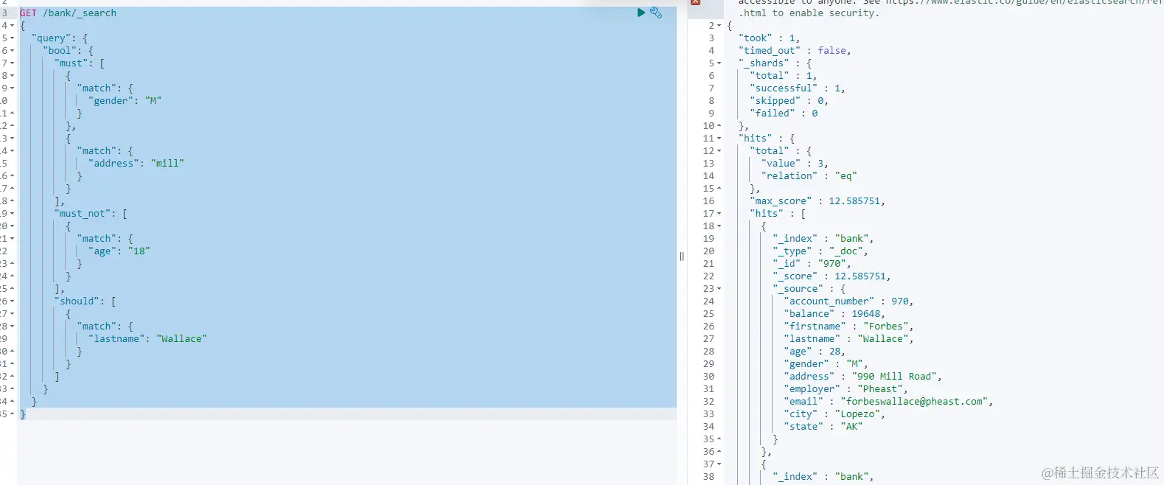The width and height of the screenshot is (1164, 485).
Task: Fold the response root brace on line 2
Action: [719, 26]
